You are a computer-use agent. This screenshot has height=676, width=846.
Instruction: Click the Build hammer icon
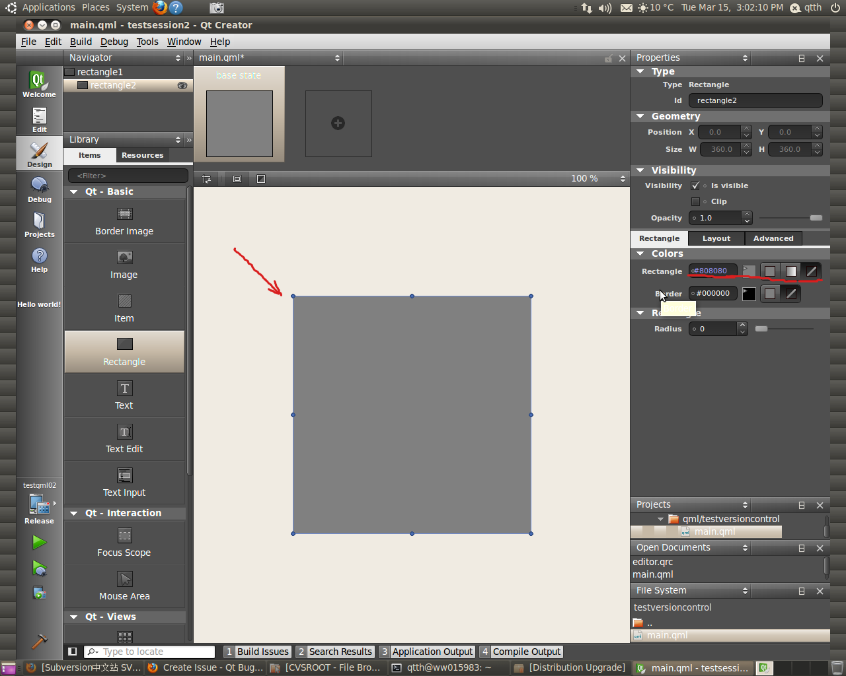coord(39,641)
